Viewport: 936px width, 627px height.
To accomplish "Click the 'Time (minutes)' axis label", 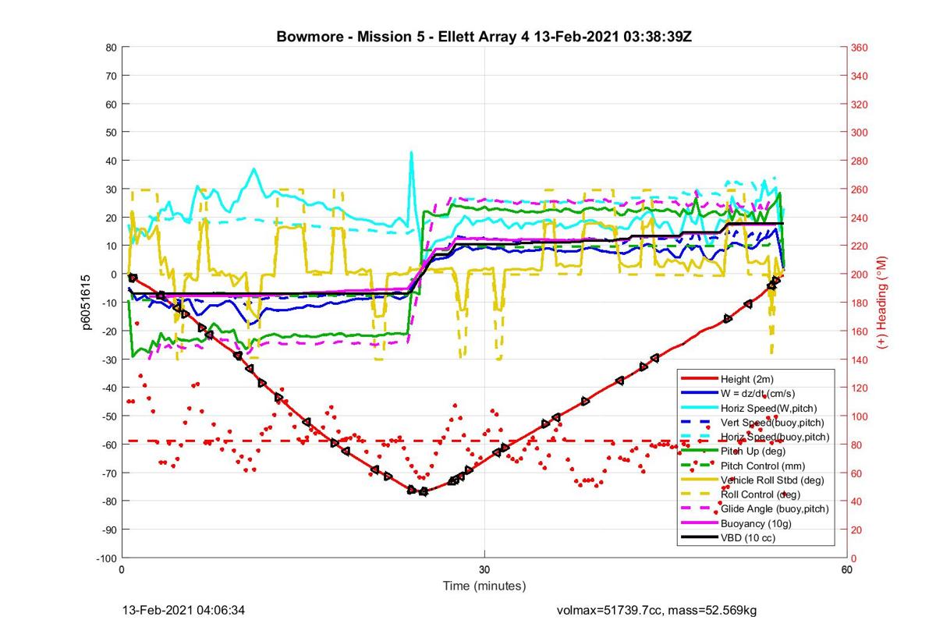I will (484, 586).
